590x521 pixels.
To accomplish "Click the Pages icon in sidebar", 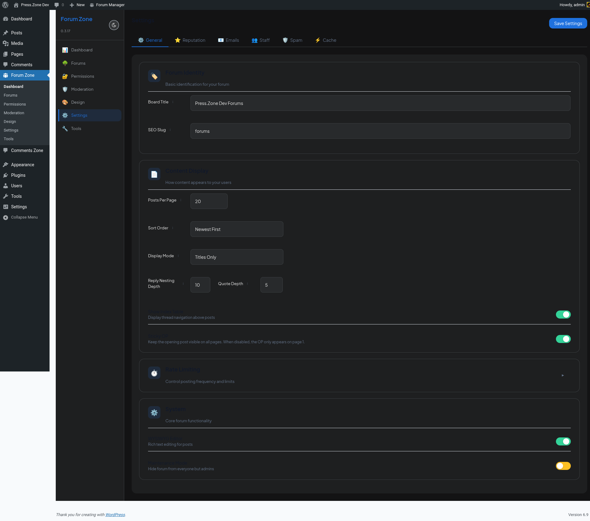I will [6, 54].
